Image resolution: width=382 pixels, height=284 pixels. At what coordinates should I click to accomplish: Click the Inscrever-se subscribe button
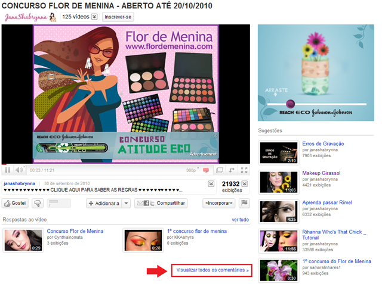[118, 17]
